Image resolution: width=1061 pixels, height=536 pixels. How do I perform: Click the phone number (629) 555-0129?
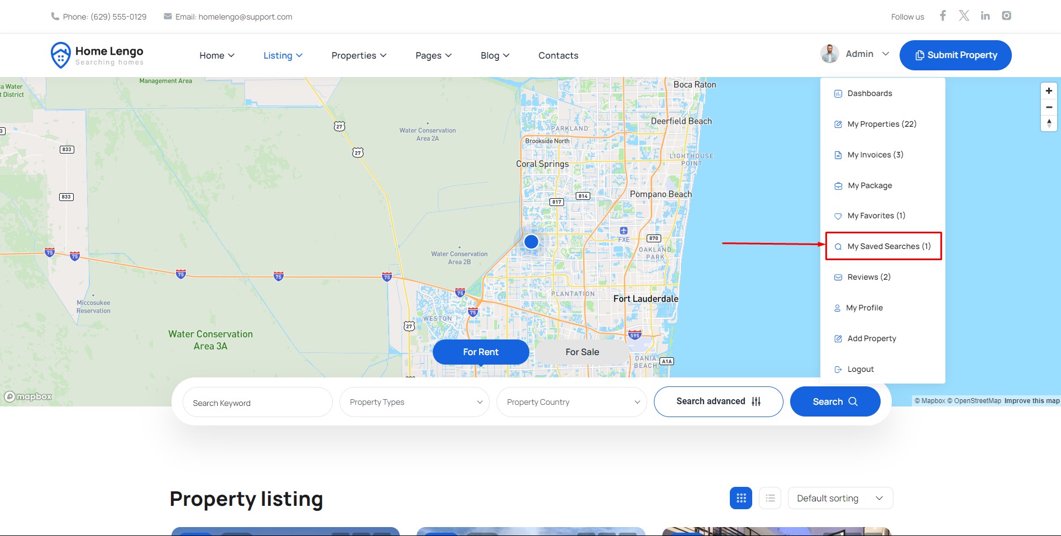[118, 17]
